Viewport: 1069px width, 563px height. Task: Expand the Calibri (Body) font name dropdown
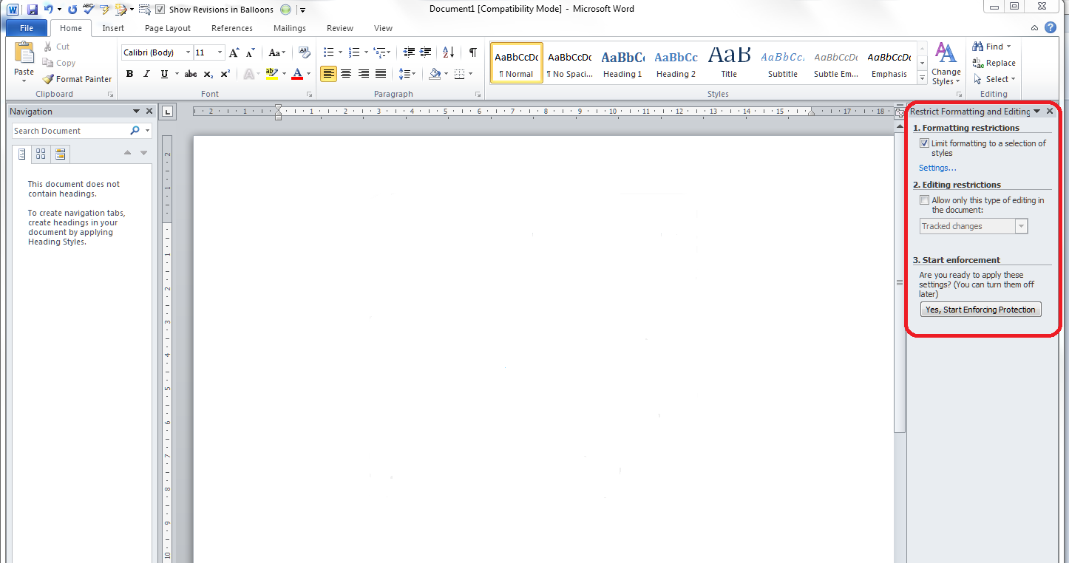(188, 52)
